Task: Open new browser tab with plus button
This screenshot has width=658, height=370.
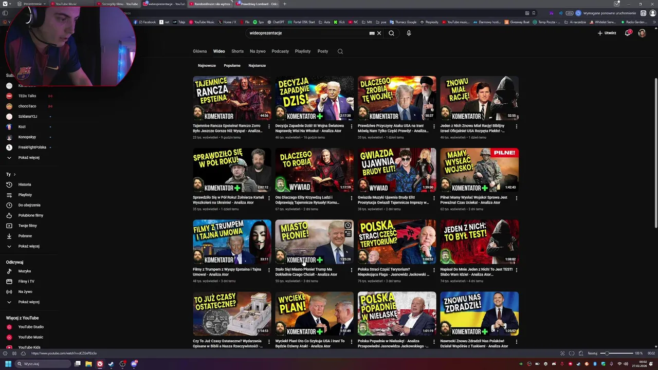Action: 285,4
